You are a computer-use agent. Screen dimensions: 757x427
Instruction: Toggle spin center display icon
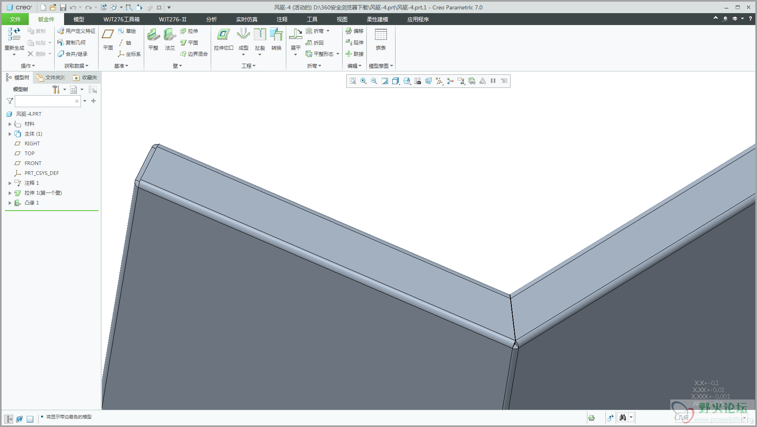coord(450,81)
